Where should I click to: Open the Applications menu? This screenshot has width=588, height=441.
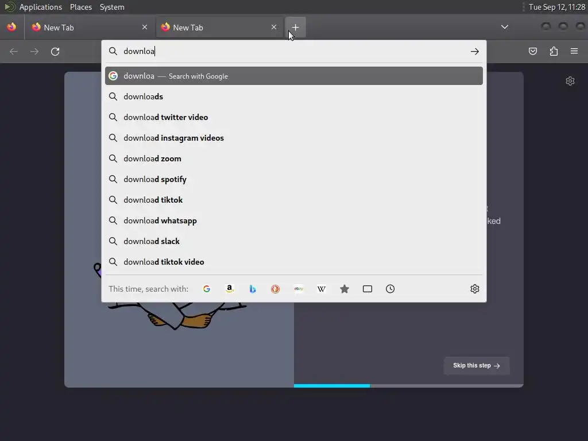[x=41, y=7]
